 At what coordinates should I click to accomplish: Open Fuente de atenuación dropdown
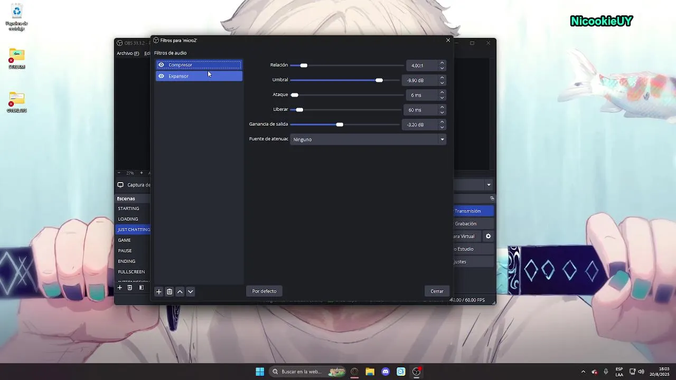point(368,139)
